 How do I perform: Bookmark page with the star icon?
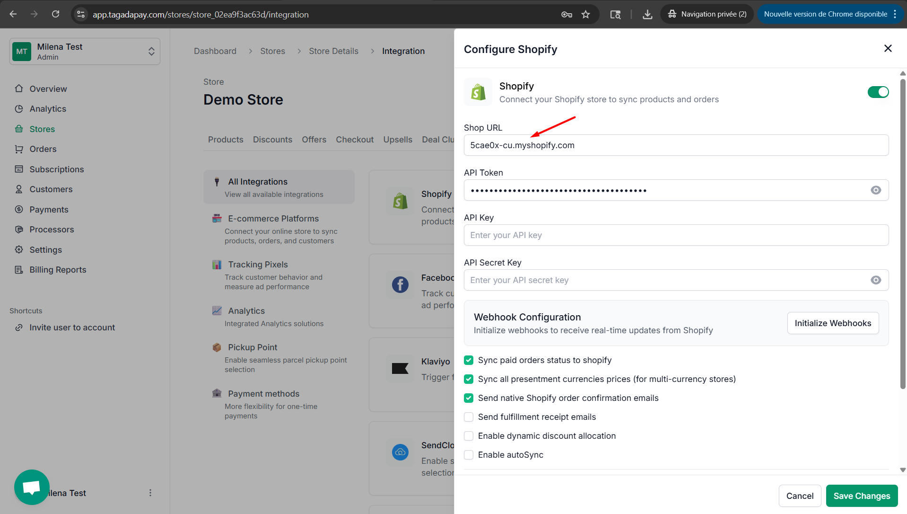586,14
